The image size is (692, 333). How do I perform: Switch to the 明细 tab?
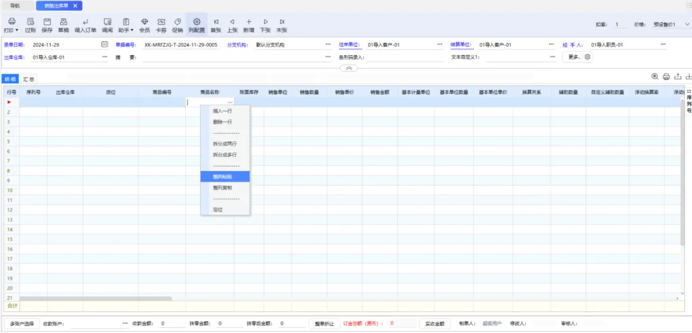point(10,79)
